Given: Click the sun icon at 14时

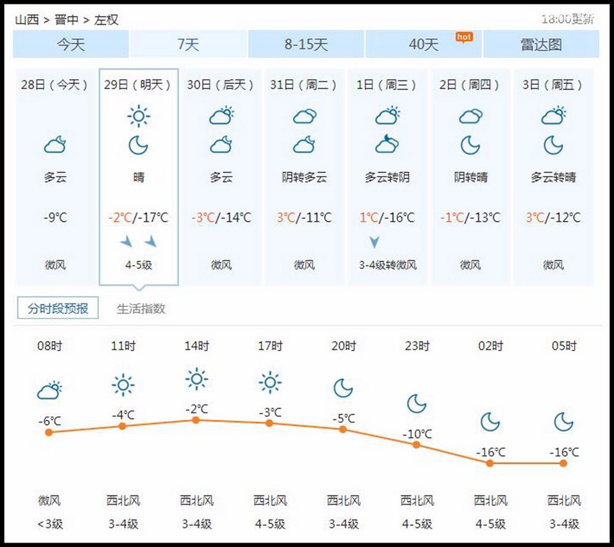Looking at the screenshot, I should point(195,379).
